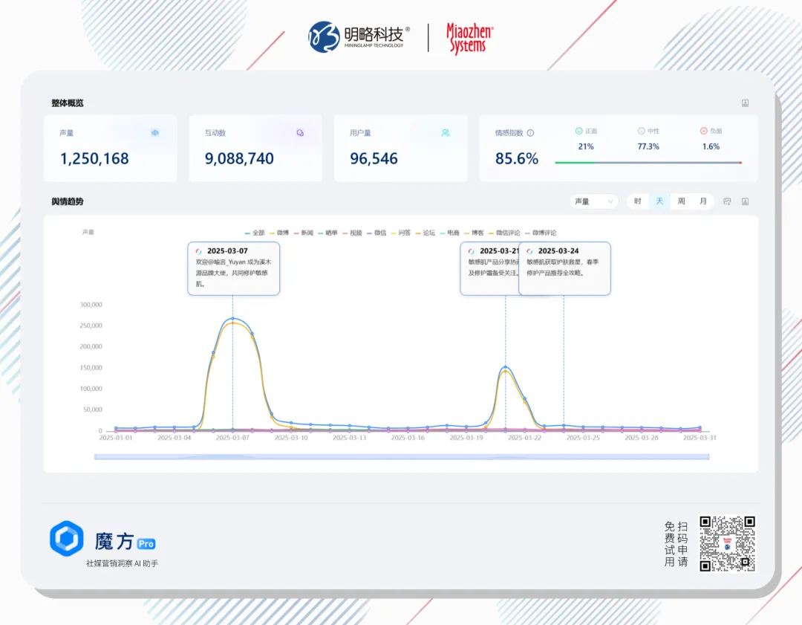Click the 情感指数 value 85.6%
Screen dimensions: 802x625
517,159
